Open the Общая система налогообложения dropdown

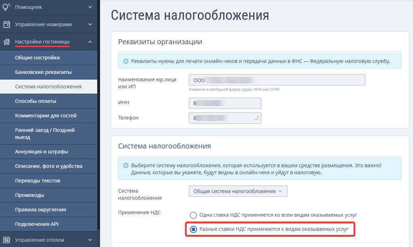pos(238,191)
